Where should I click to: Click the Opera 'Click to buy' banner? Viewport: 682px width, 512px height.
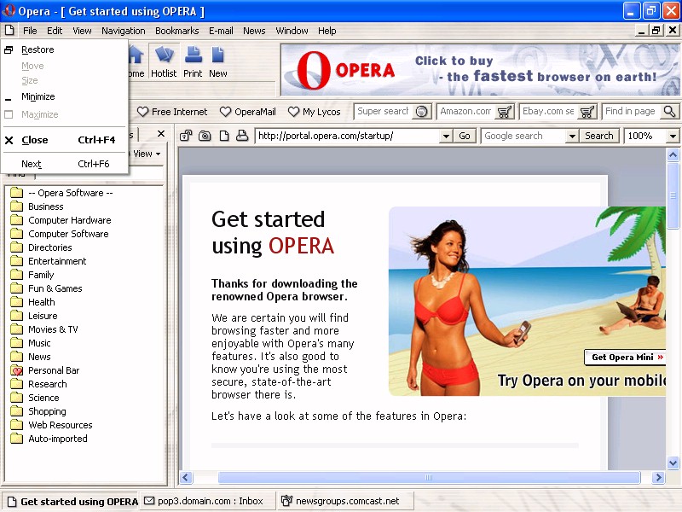[x=481, y=70]
